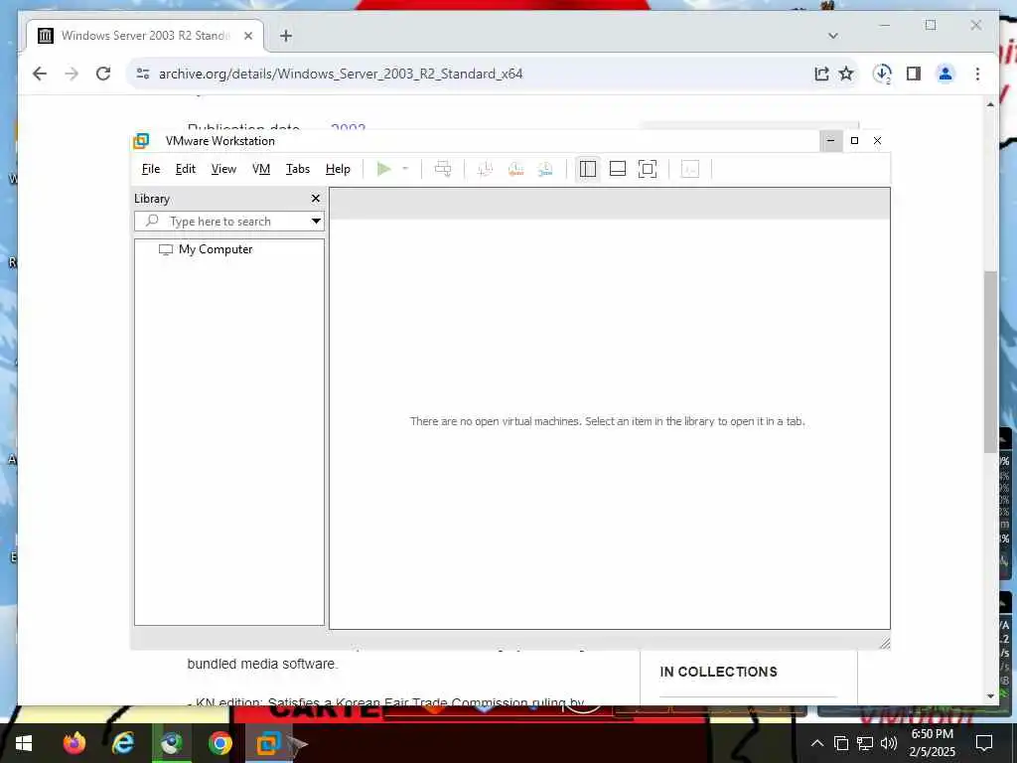Close the Windows Server 2003 R2 tab
This screenshot has height=763, width=1017.
coord(248,36)
